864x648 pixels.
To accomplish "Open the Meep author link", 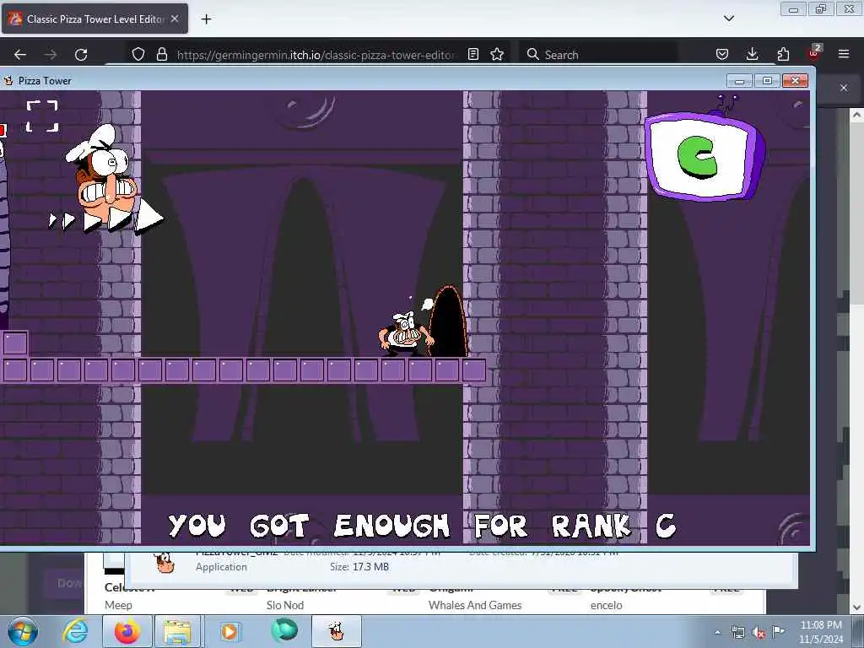I will pyautogui.click(x=118, y=605).
